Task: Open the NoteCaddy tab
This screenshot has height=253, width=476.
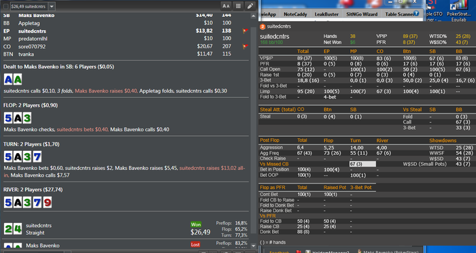Action: tap(295, 14)
